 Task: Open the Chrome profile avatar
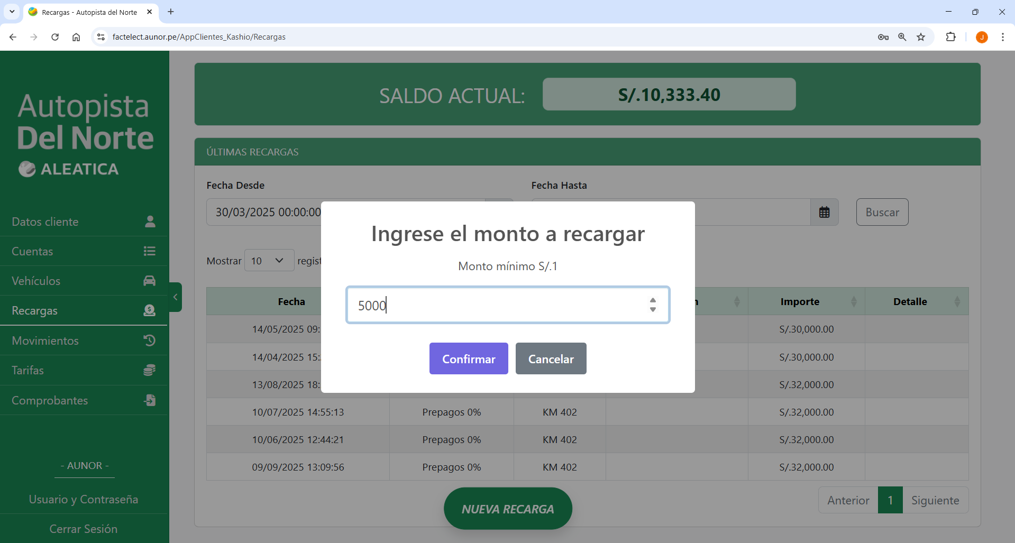click(x=981, y=37)
